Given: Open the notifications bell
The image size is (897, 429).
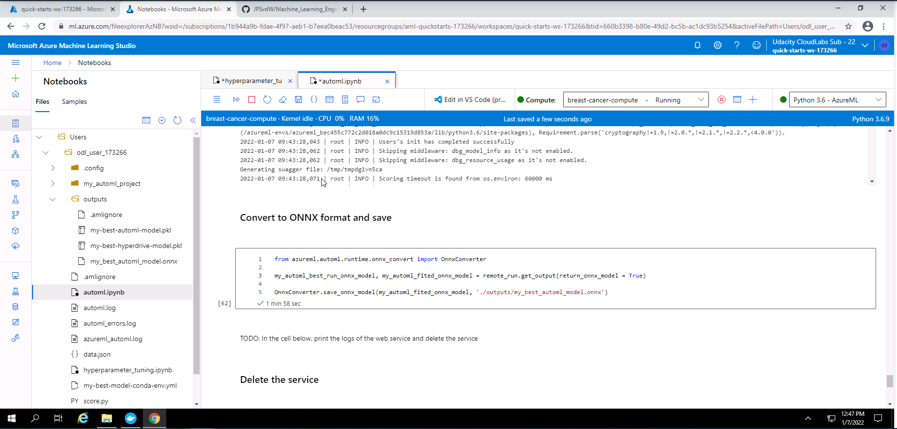Looking at the screenshot, I should [697, 45].
